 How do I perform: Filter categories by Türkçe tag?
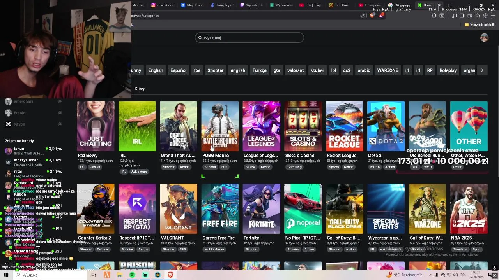tap(259, 70)
